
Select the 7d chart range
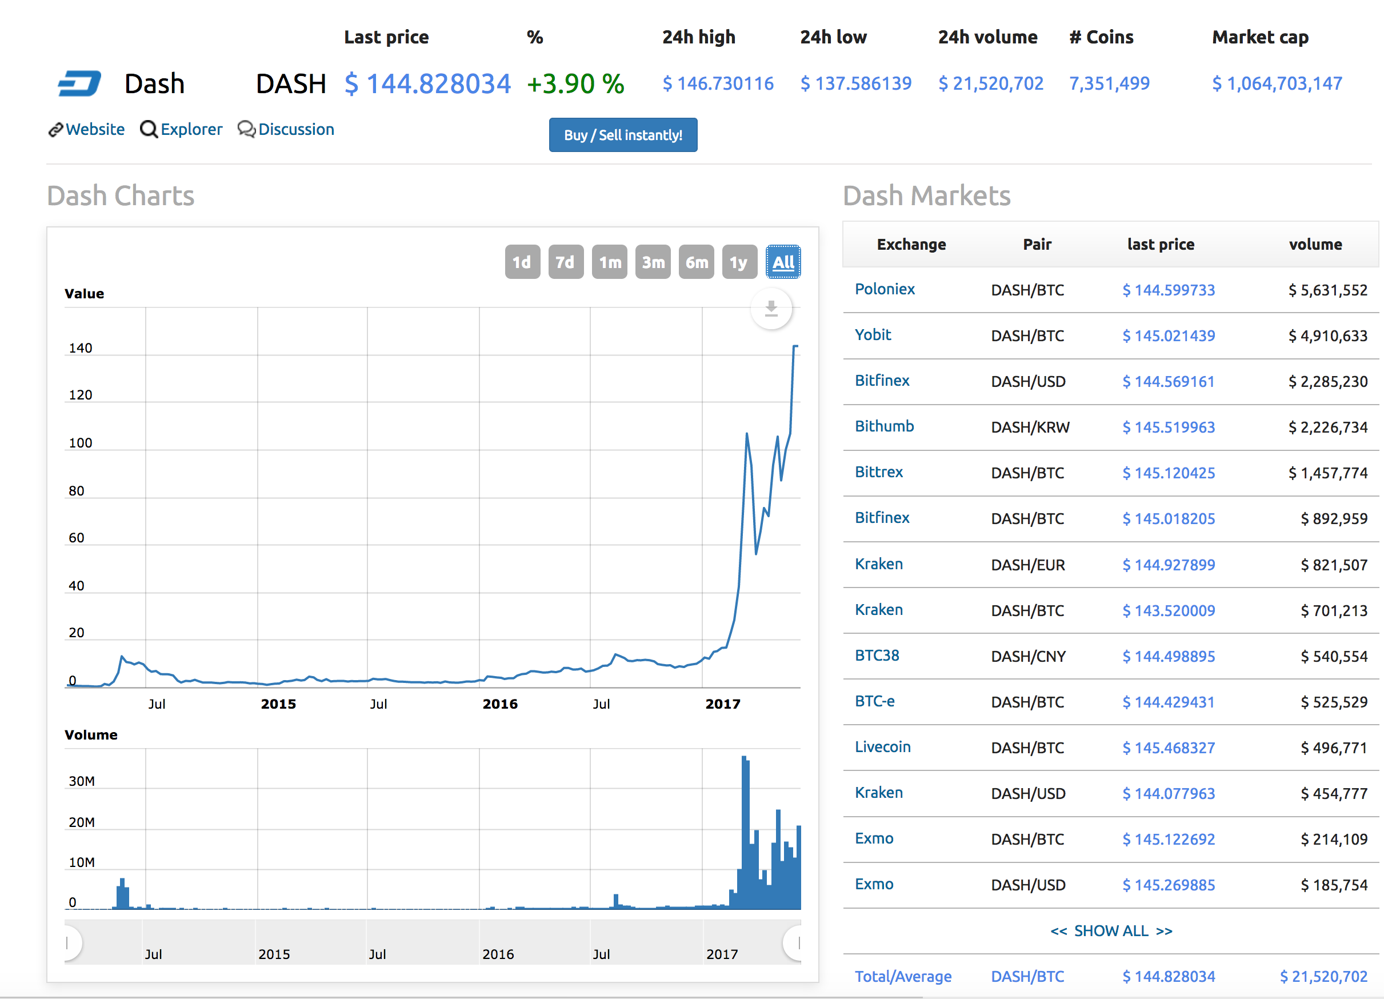click(x=566, y=262)
